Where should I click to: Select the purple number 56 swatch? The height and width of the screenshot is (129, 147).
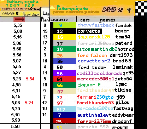coord(65,73)
